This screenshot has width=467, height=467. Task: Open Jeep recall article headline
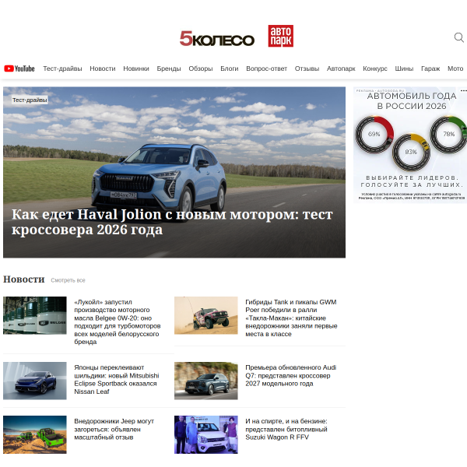[114, 429]
